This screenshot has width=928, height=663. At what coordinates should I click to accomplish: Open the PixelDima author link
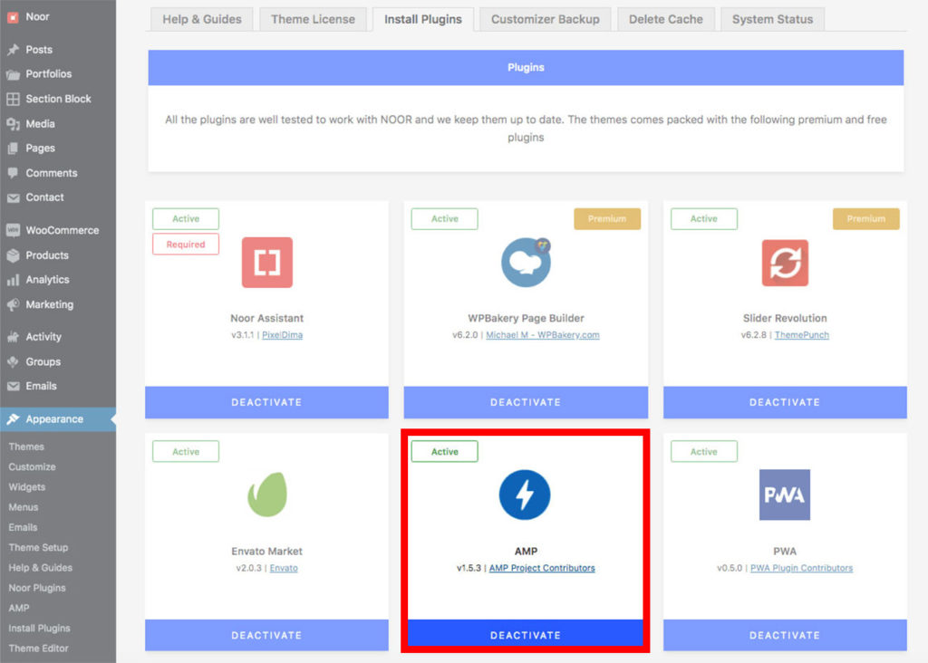pyautogui.click(x=283, y=335)
